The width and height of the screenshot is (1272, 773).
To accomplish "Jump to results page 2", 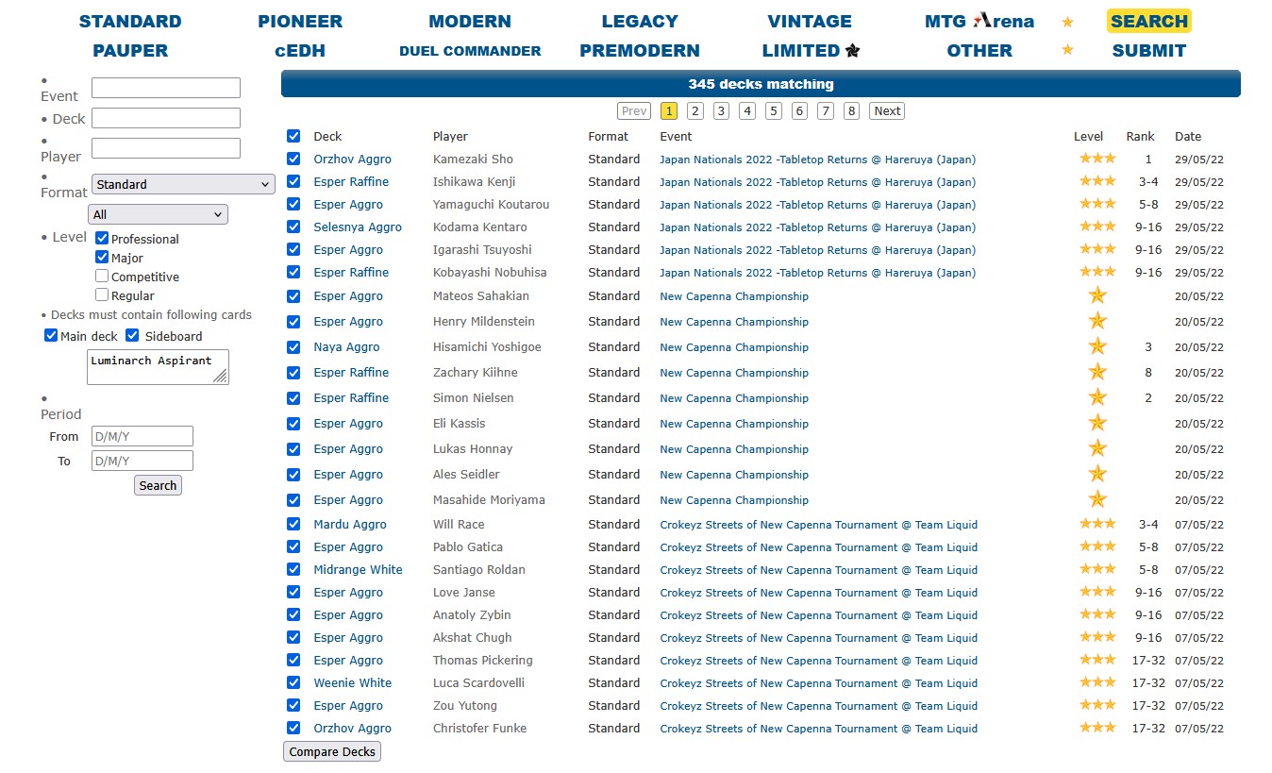I will click(695, 110).
